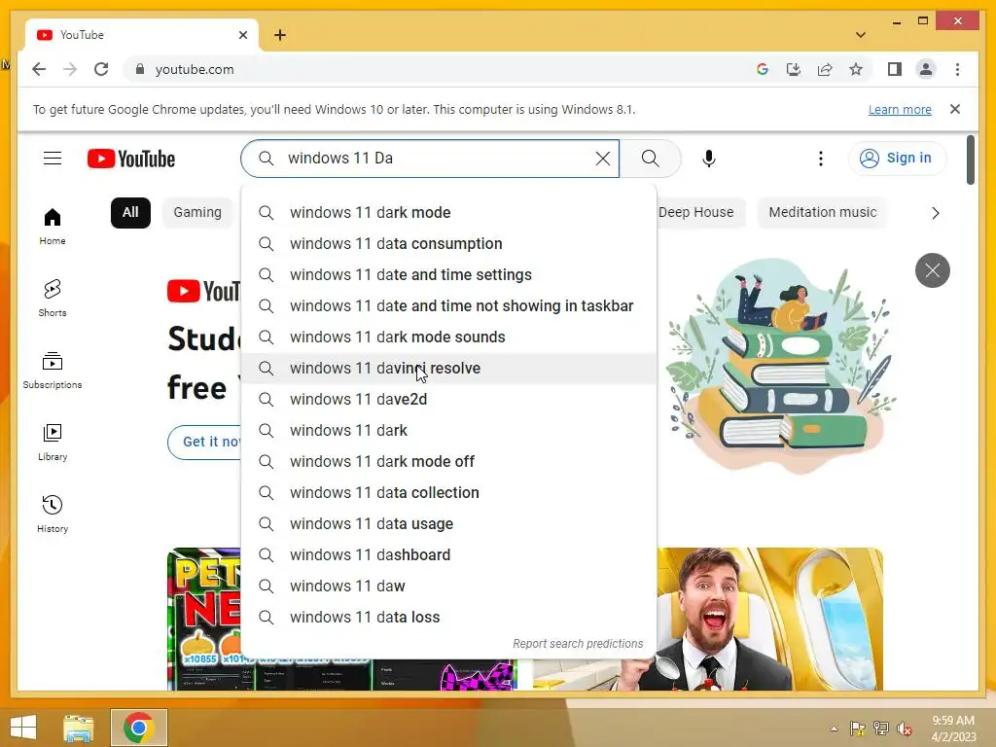Click browser Forward arrow

[x=70, y=69]
